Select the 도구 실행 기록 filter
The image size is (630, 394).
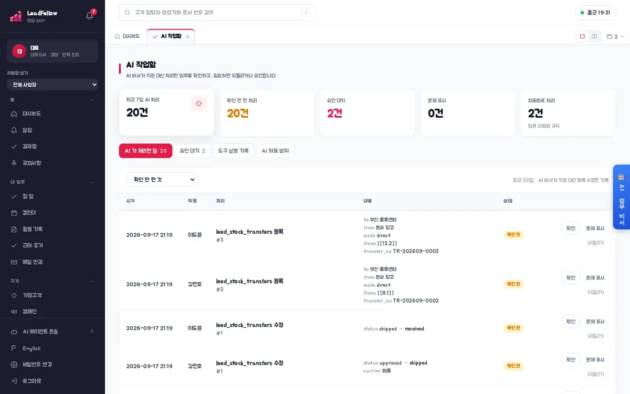tap(233, 151)
